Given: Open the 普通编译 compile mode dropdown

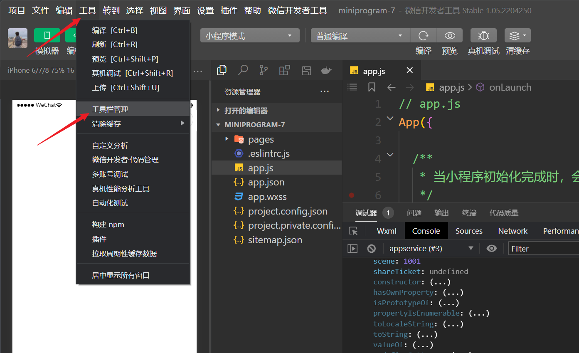Looking at the screenshot, I should 360,36.
